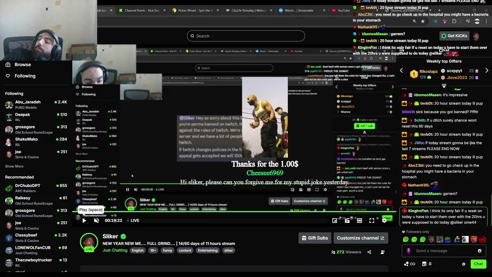Viewport: 492px width, 277px height.
Task: Click Abu_Jaradeh channel avatar
Action: click(9, 105)
